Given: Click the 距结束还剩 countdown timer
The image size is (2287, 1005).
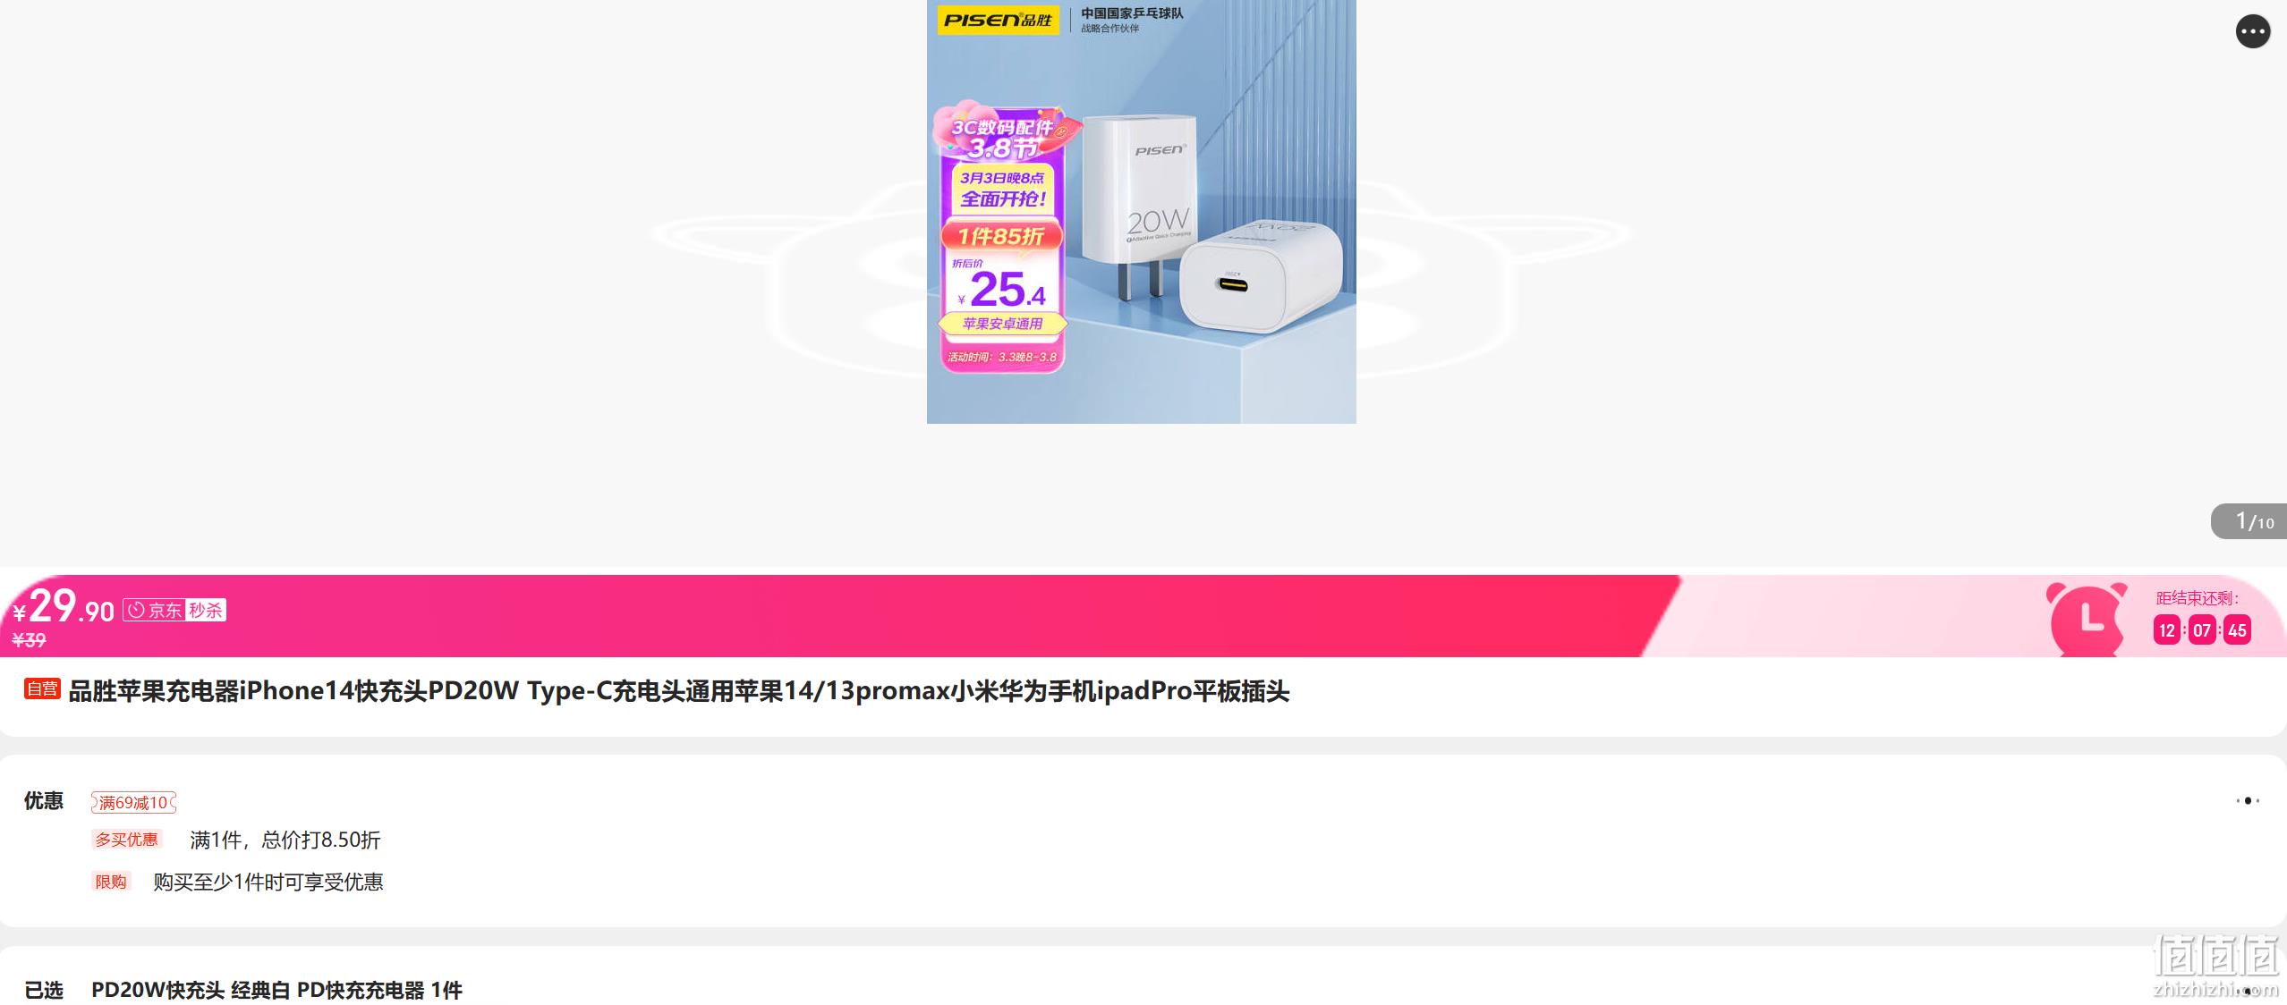Looking at the screenshot, I should [2200, 617].
